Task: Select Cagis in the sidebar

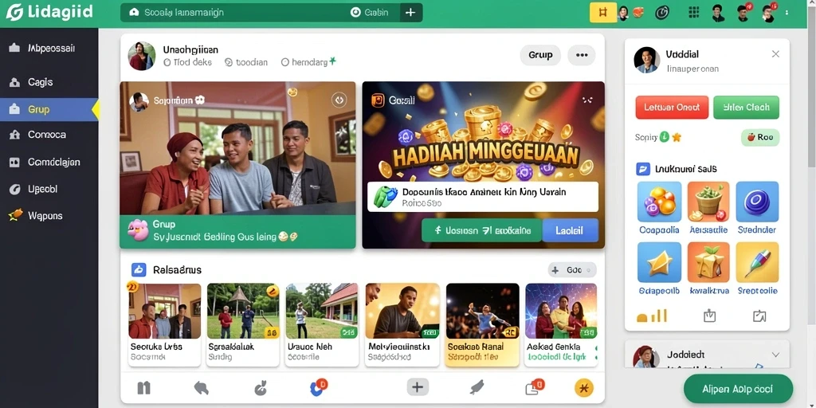Action: pos(49,82)
